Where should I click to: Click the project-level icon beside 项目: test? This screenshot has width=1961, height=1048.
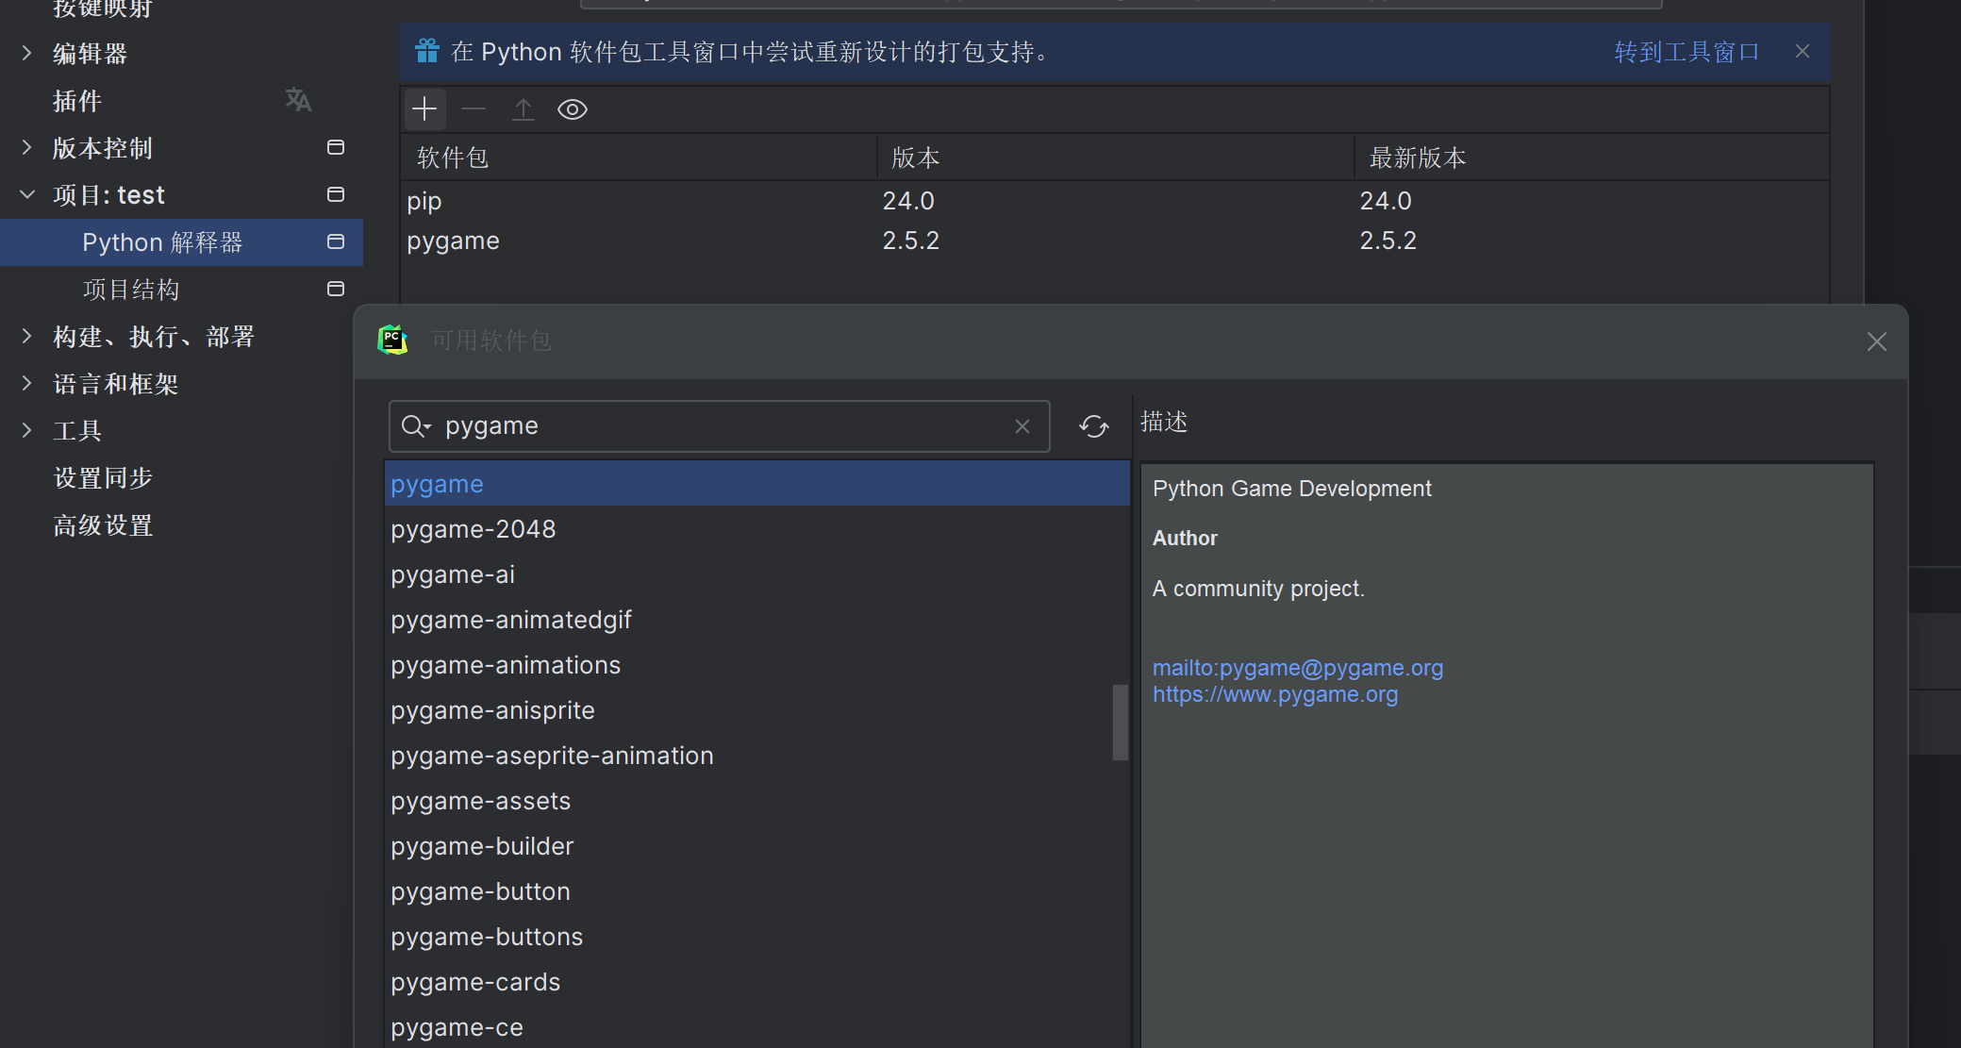pos(335,194)
